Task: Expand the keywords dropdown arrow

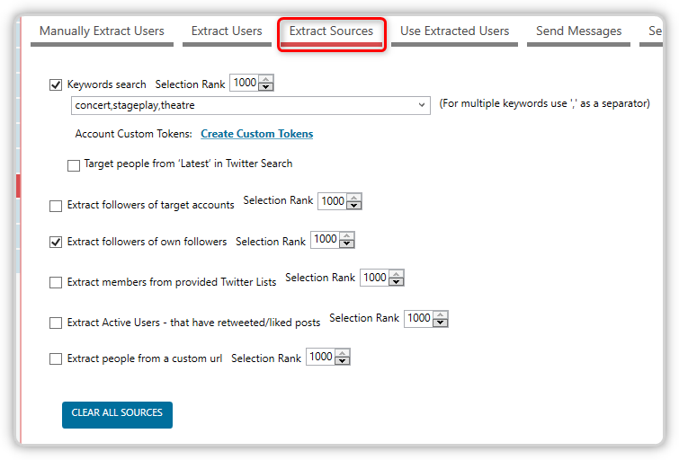Action: tap(422, 105)
